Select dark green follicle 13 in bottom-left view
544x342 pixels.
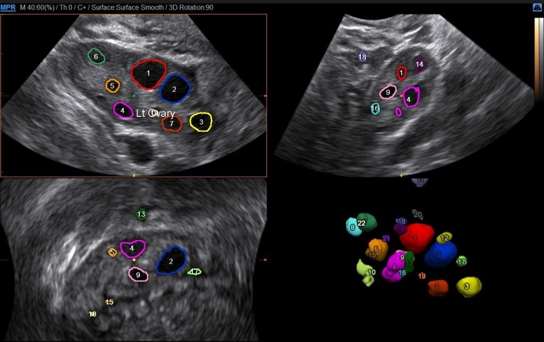point(141,215)
